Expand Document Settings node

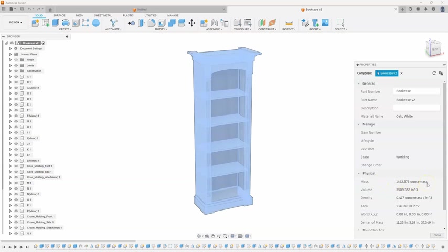tap(10, 49)
